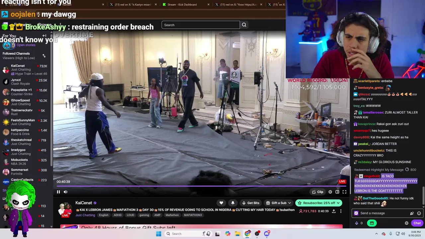Enter fullscreen on the video player
This screenshot has width=425, height=239.
344,192
